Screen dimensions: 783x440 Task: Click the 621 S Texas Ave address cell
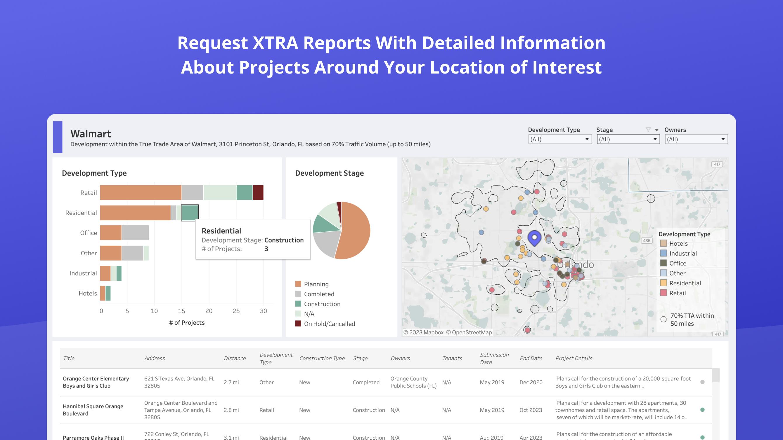tap(179, 382)
